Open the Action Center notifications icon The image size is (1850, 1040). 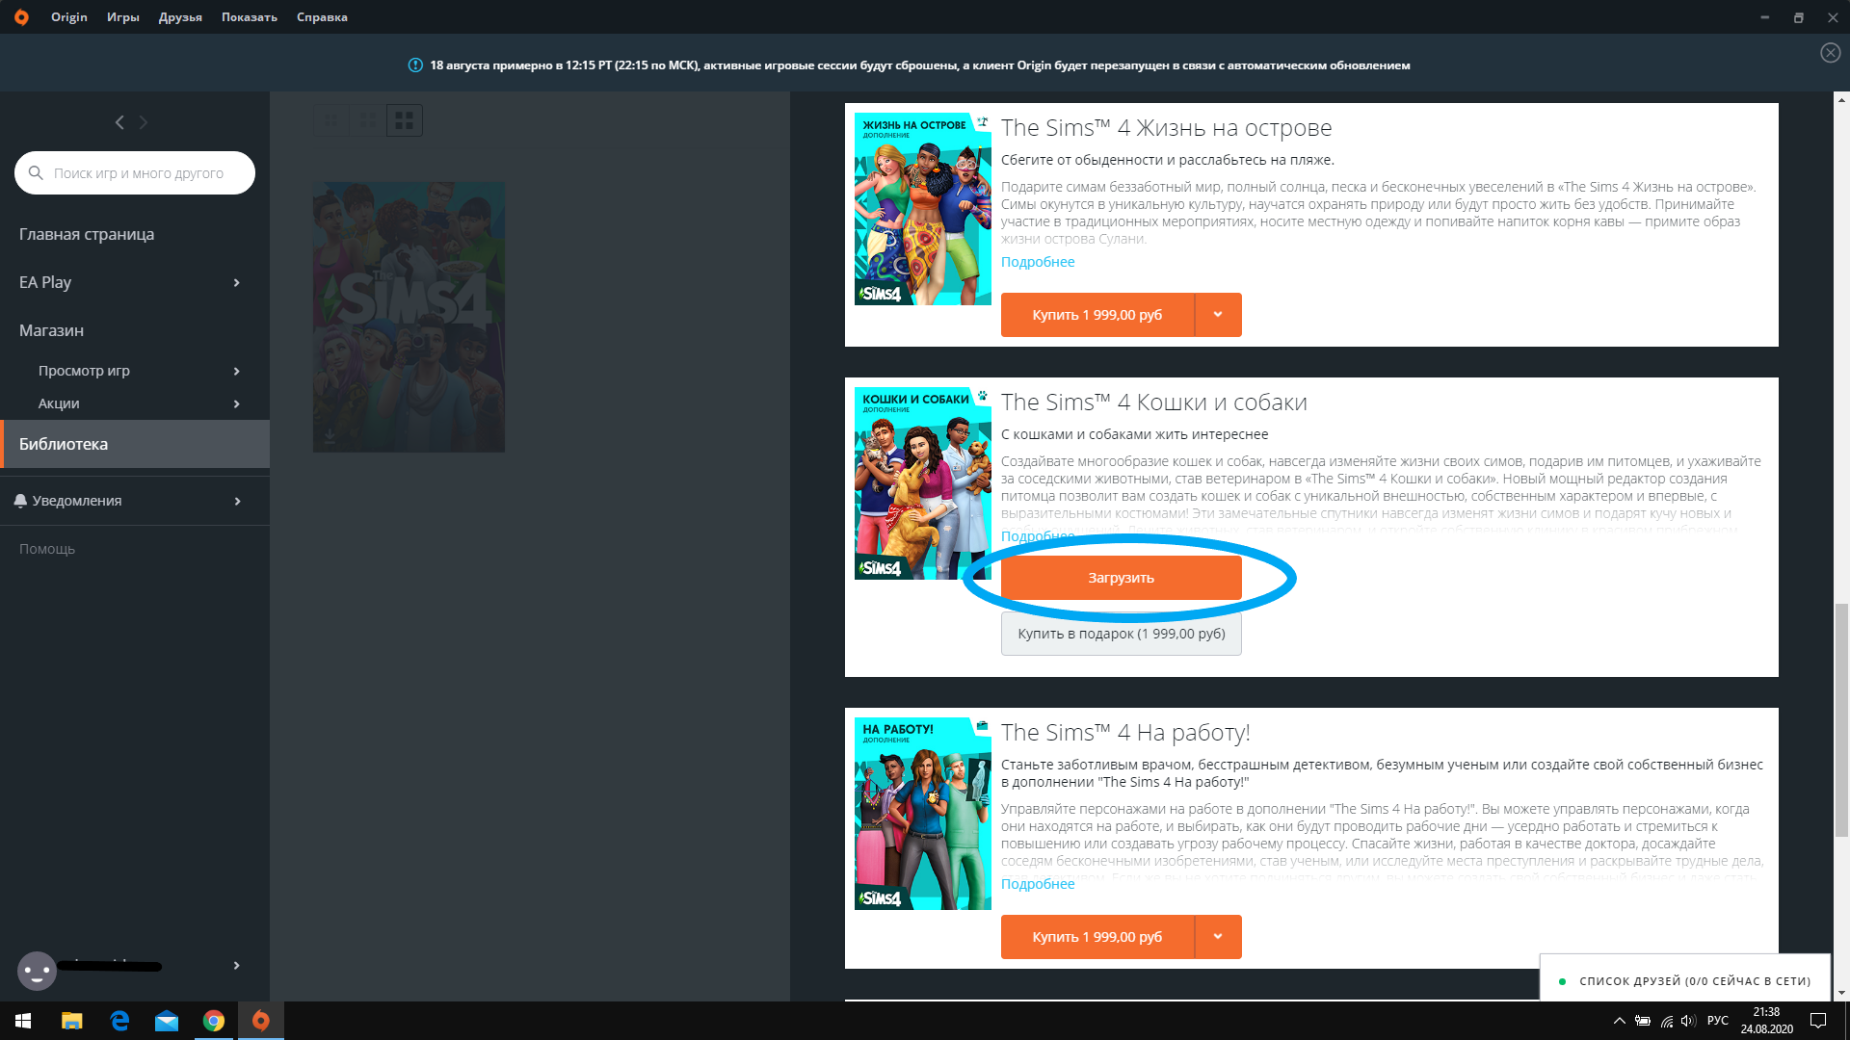click(x=1818, y=1021)
